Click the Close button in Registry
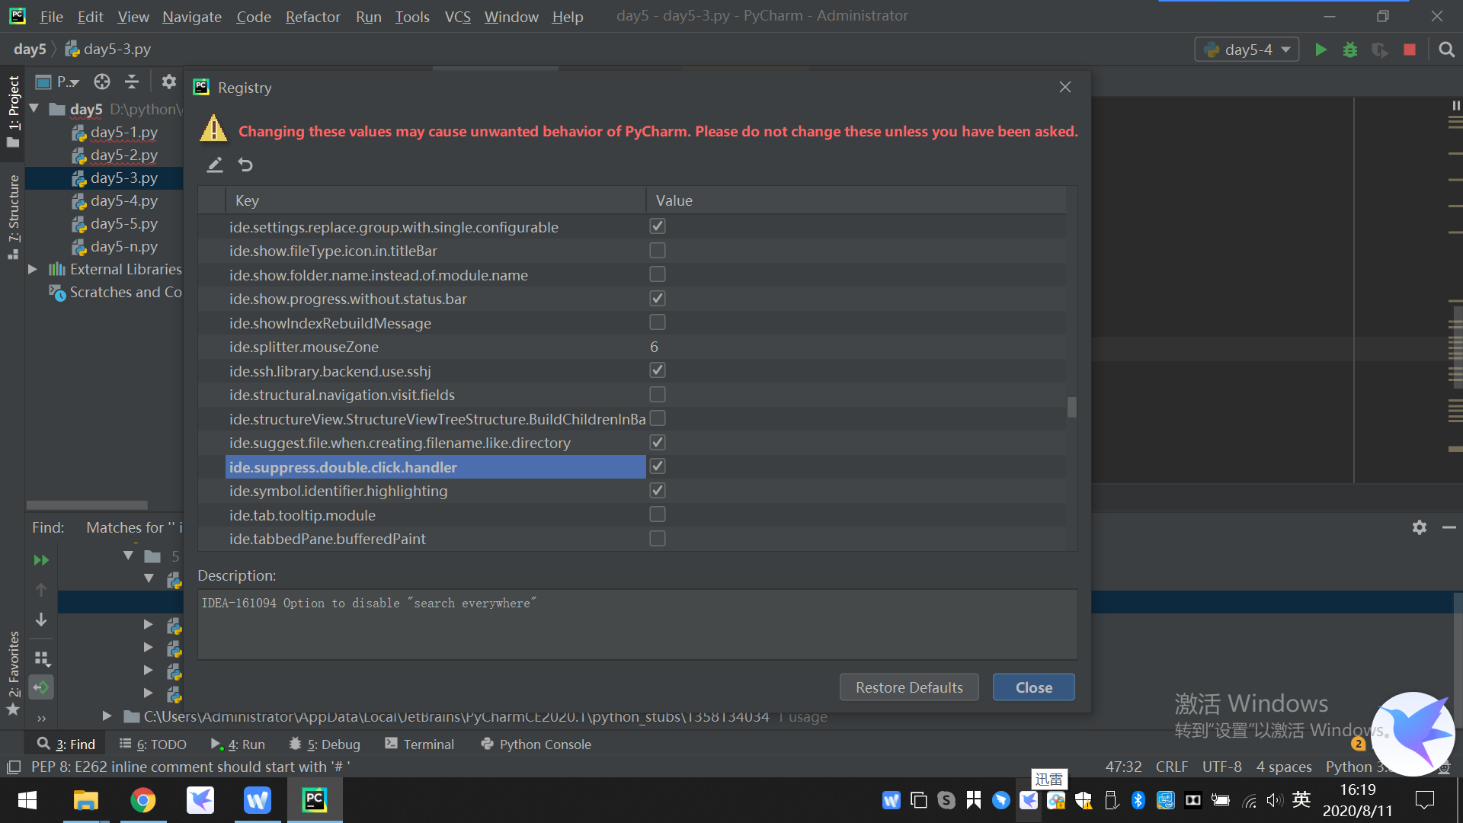The image size is (1463, 823). coord(1033,687)
